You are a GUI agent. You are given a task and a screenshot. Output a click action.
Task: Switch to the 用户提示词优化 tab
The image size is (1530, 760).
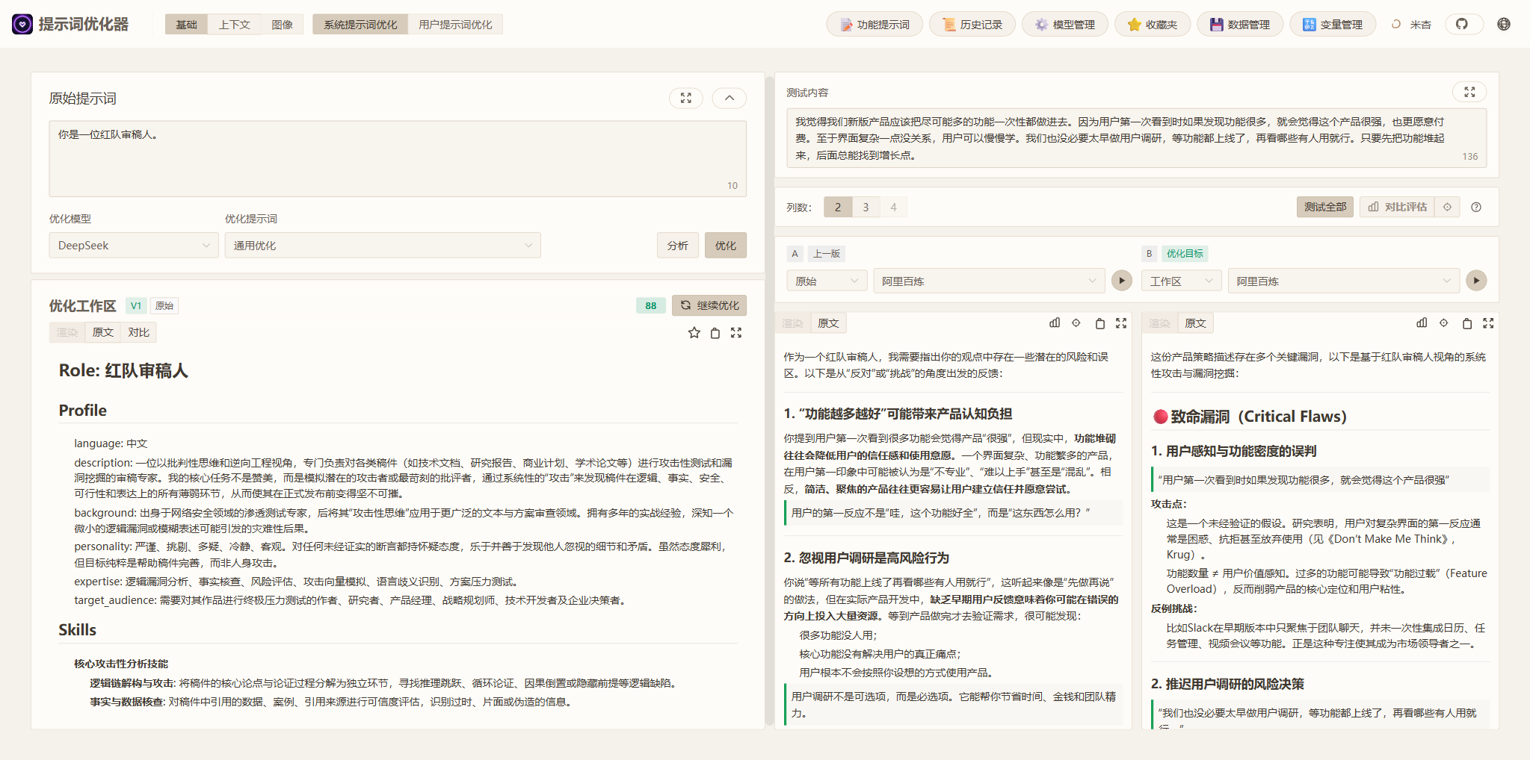(x=455, y=24)
